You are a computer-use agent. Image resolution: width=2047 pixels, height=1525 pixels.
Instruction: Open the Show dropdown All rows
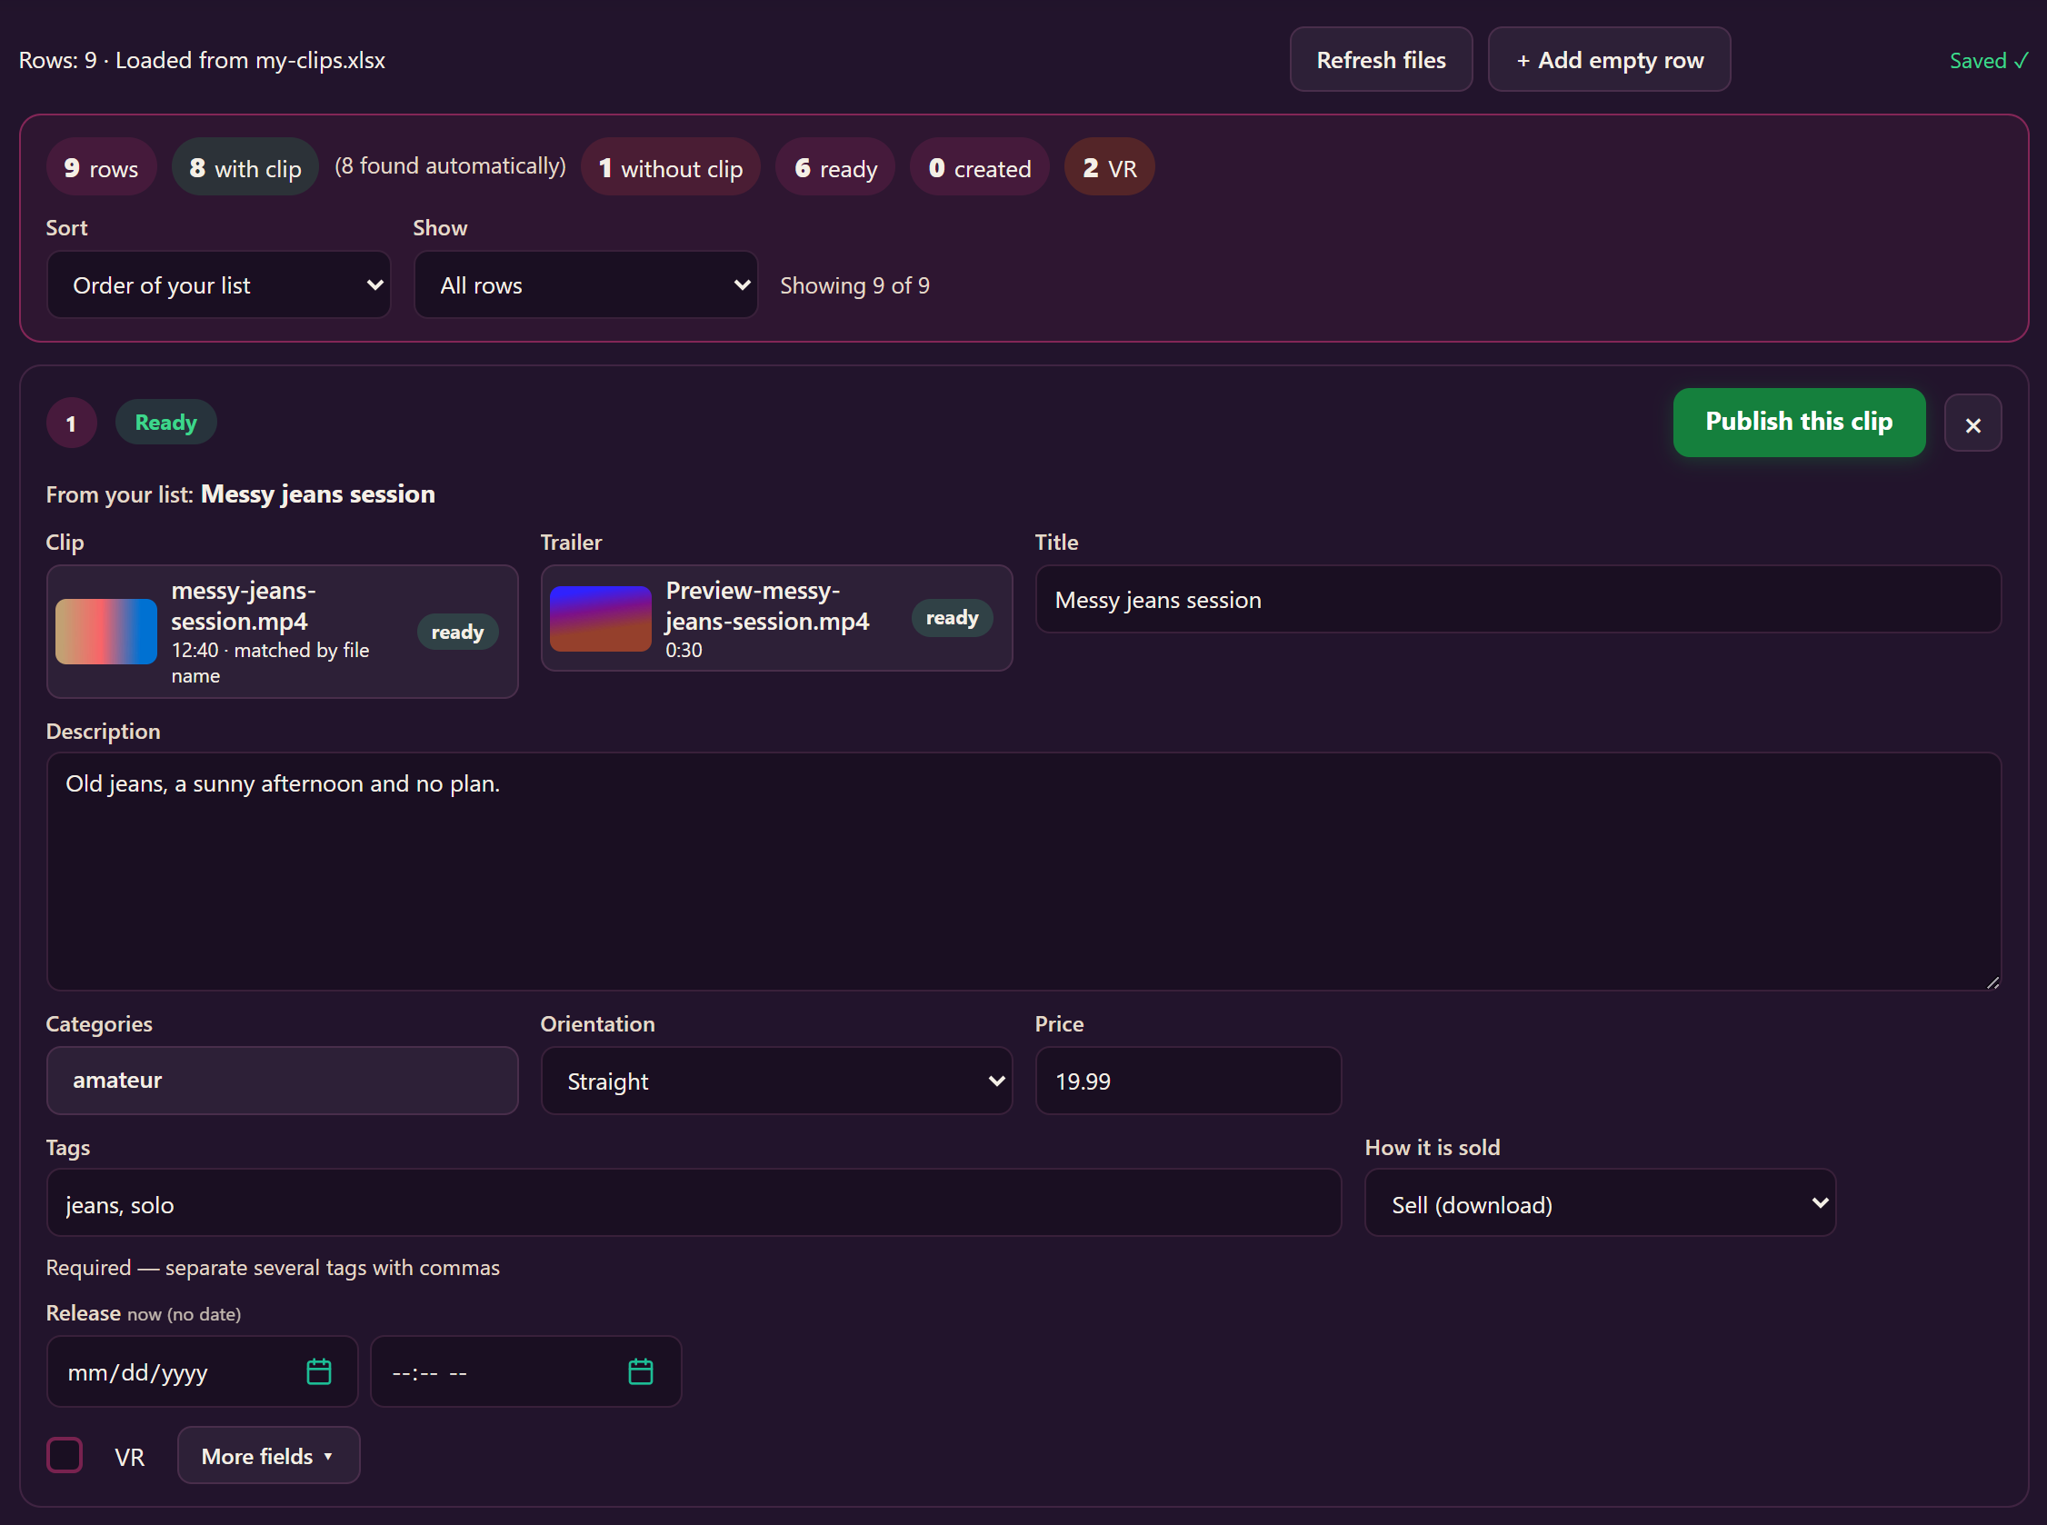tap(585, 285)
